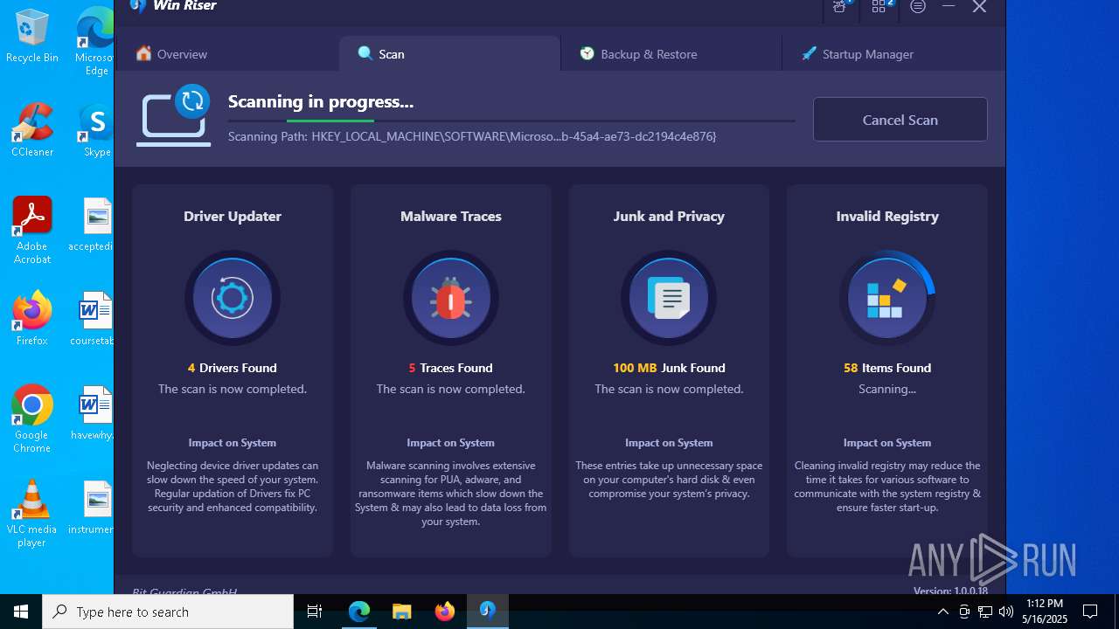Viewport: 1119px width, 629px height.
Task: Click Impact on System under Driver Updater
Action: coord(233,443)
